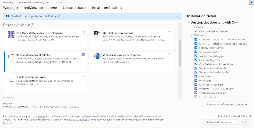
Task: Click the Gaming (2) heading
Action: tap(11, 98)
